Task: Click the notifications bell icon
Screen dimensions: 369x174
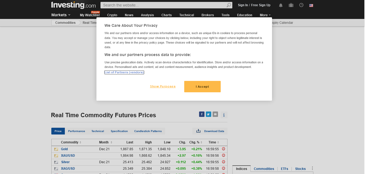Action: pos(281,5)
